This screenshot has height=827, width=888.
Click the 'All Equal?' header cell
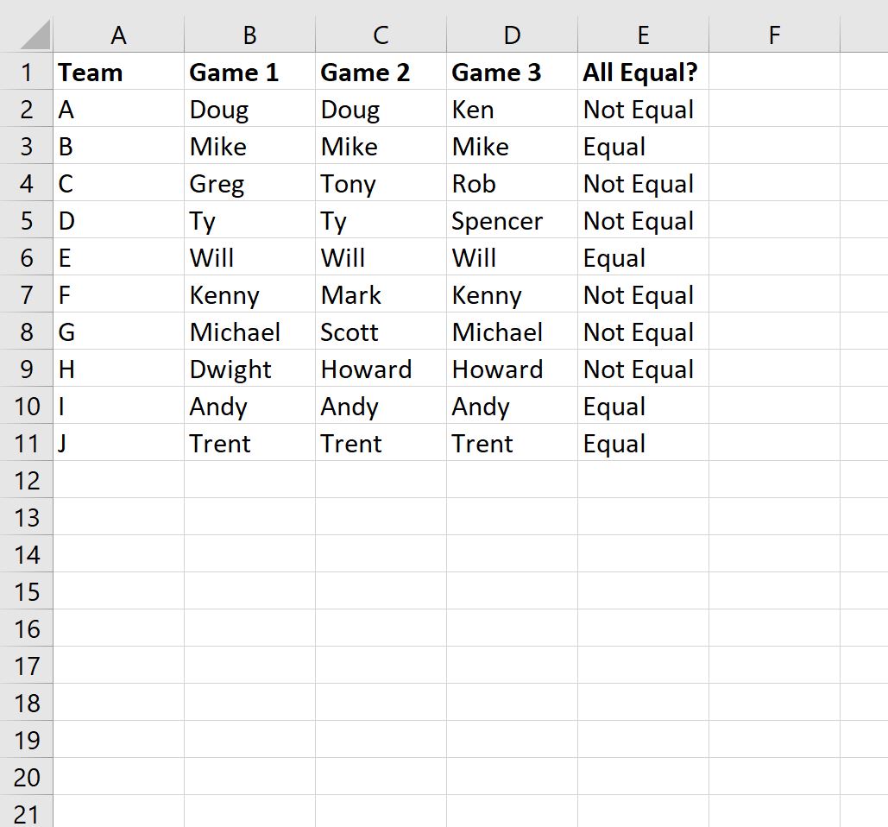tap(644, 72)
